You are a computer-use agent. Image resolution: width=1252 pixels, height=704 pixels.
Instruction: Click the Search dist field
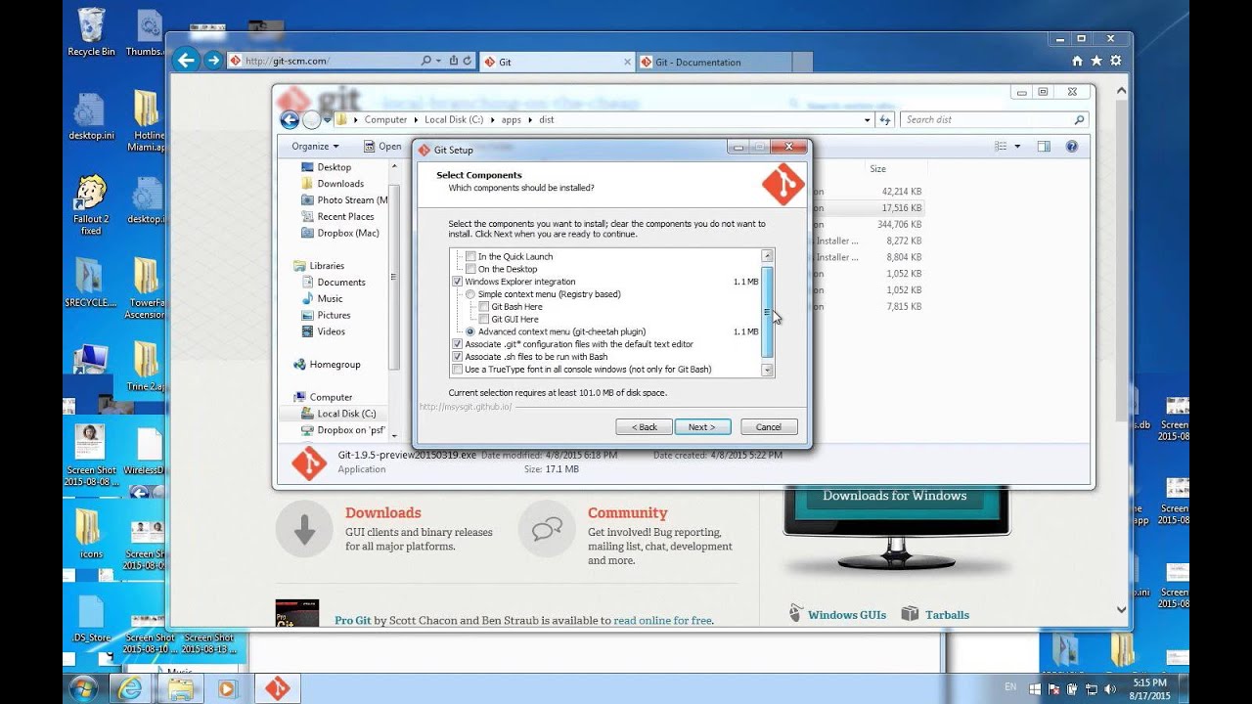[994, 120]
